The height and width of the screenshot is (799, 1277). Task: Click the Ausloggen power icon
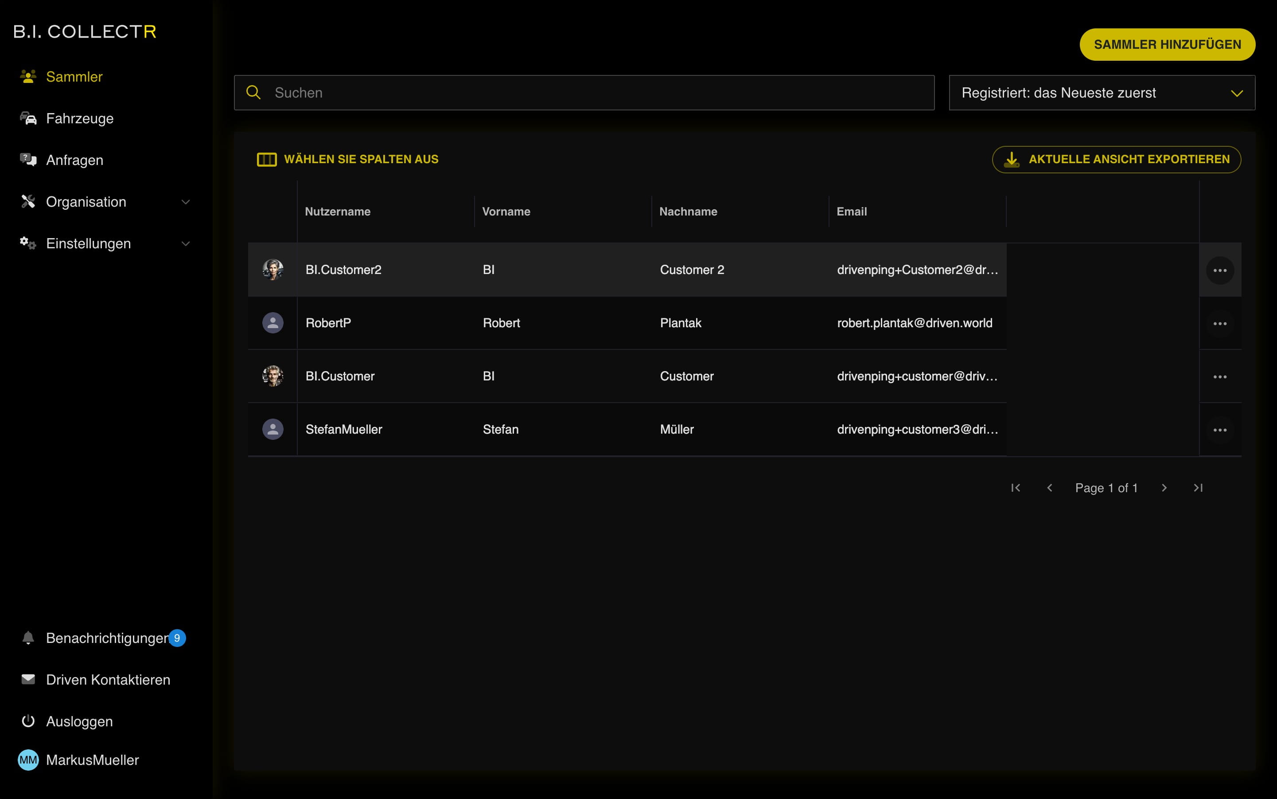28,721
